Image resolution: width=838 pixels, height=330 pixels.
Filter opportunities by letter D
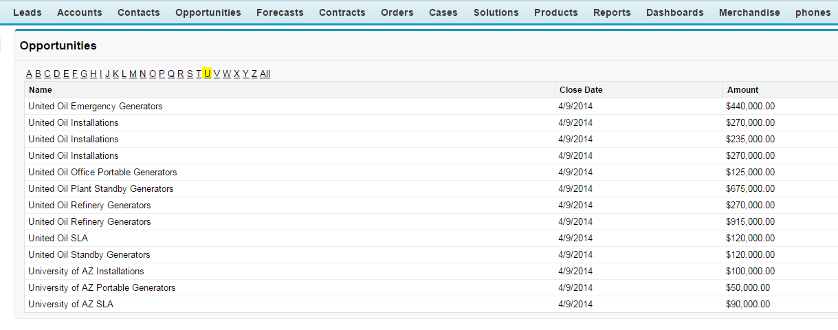56,74
